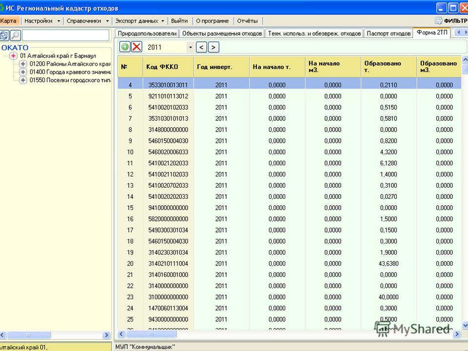Open the Отчёты menu item

(247, 21)
